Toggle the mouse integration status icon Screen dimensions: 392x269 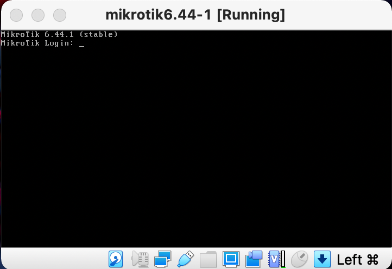[300, 259]
